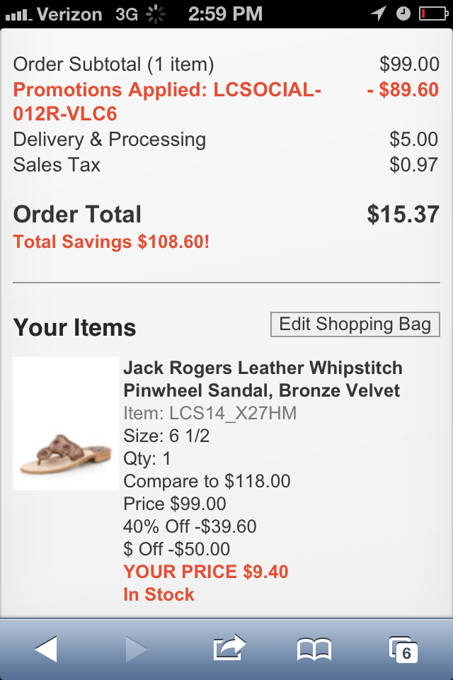Tap the Jack Rogers sandal thumbnail
This screenshot has width=453, height=680.
pyautogui.click(x=66, y=424)
